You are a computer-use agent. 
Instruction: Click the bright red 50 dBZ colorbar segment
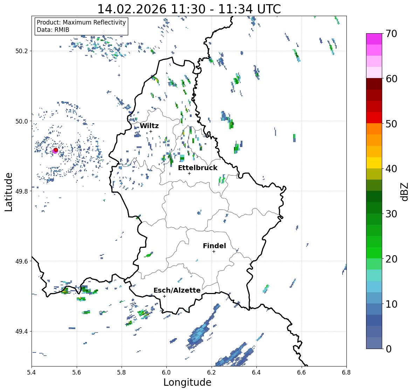[374, 118]
